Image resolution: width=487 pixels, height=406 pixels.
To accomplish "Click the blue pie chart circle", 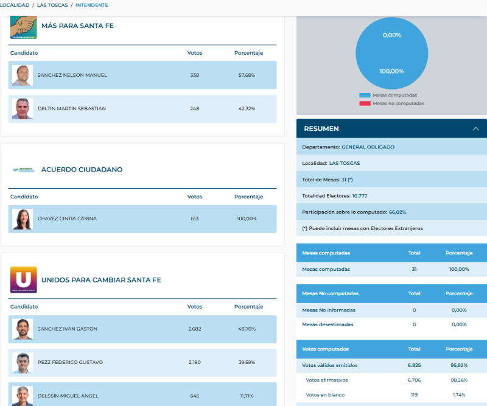I will tap(391, 53).
